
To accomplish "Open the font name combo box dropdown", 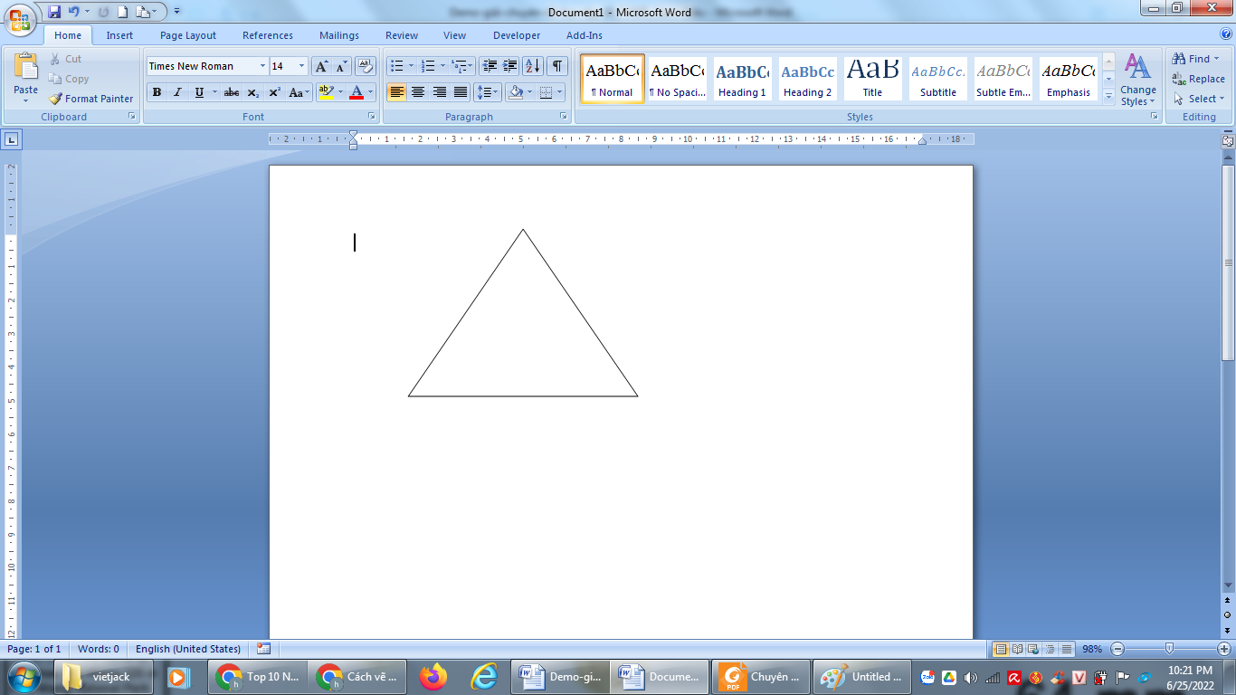I will 262,66.
